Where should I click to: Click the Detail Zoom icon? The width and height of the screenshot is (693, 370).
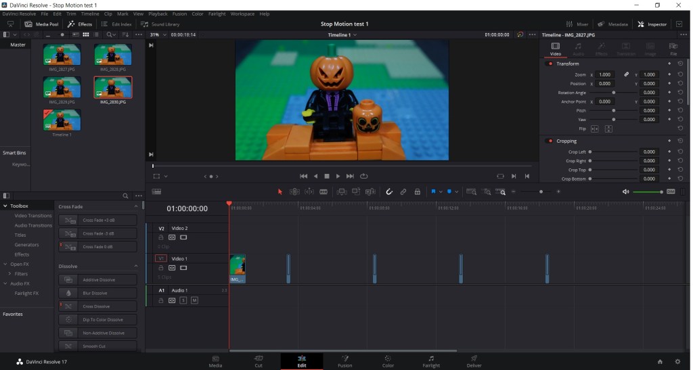487,191
